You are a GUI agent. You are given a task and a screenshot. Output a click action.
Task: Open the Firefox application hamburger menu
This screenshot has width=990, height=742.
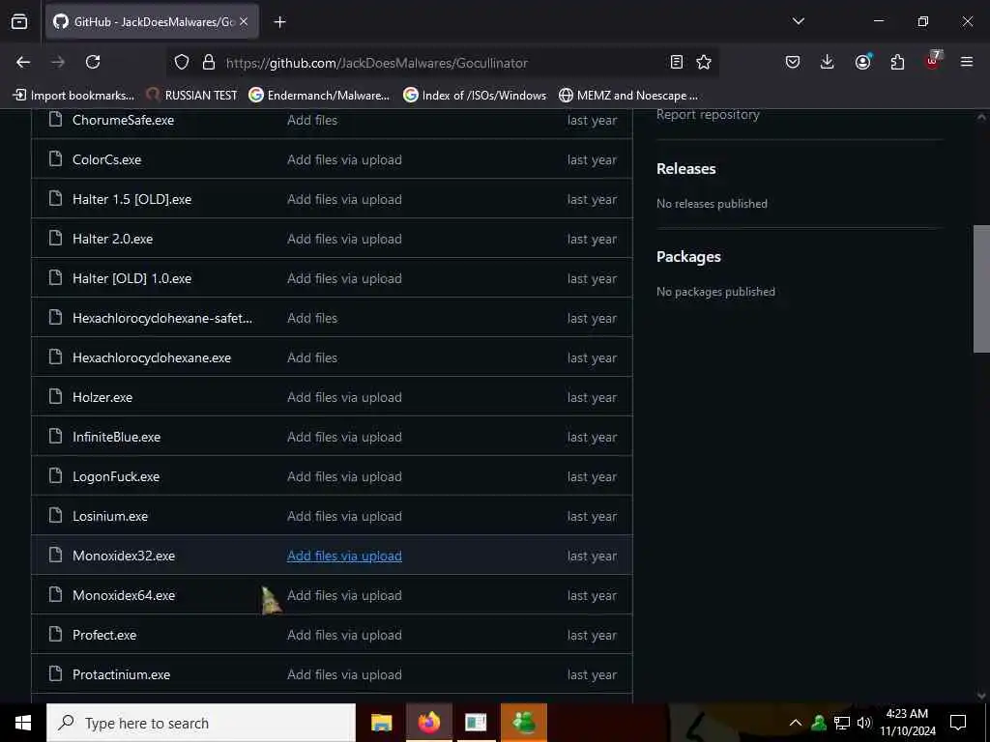pos(967,62)
